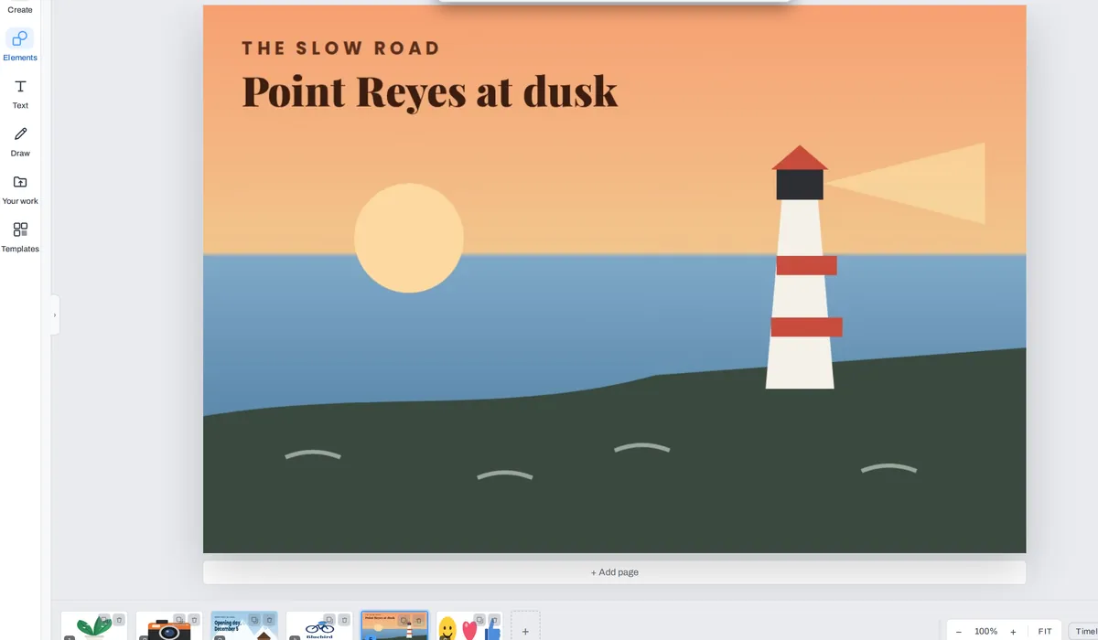Delete the emoji page

pyautogui.click(x=494, y=620)
